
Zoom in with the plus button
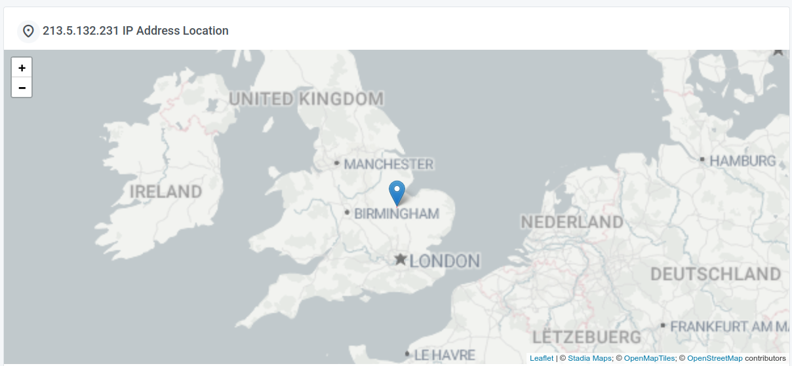coord(22,67)
